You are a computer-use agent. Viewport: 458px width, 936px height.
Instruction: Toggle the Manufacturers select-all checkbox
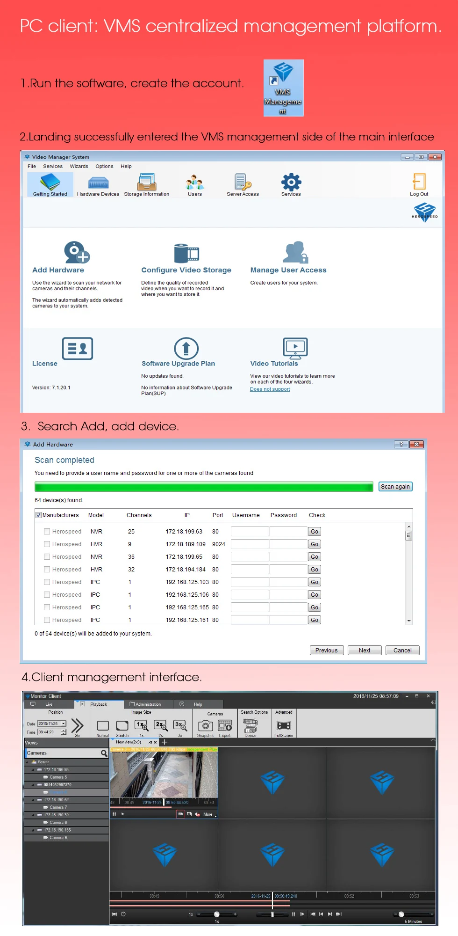coord(38,515)
